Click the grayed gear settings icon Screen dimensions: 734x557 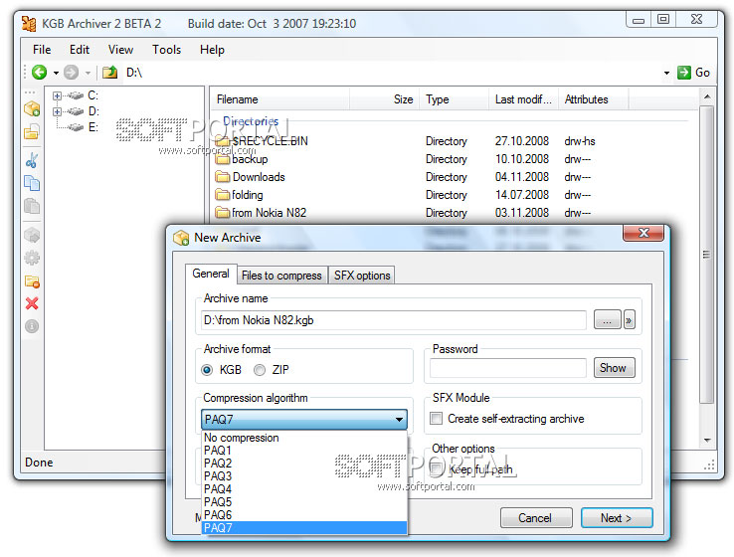32,258
